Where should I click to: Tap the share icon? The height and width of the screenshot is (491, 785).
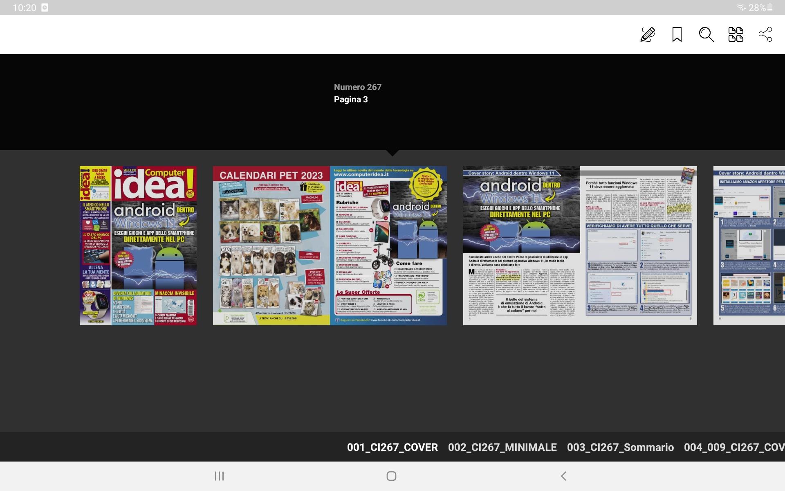pos(765,34)
